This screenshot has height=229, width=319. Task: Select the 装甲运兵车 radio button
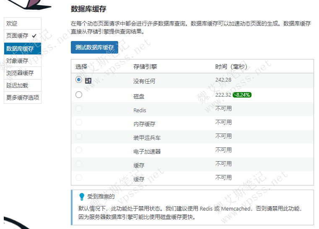tap(79, 136)
